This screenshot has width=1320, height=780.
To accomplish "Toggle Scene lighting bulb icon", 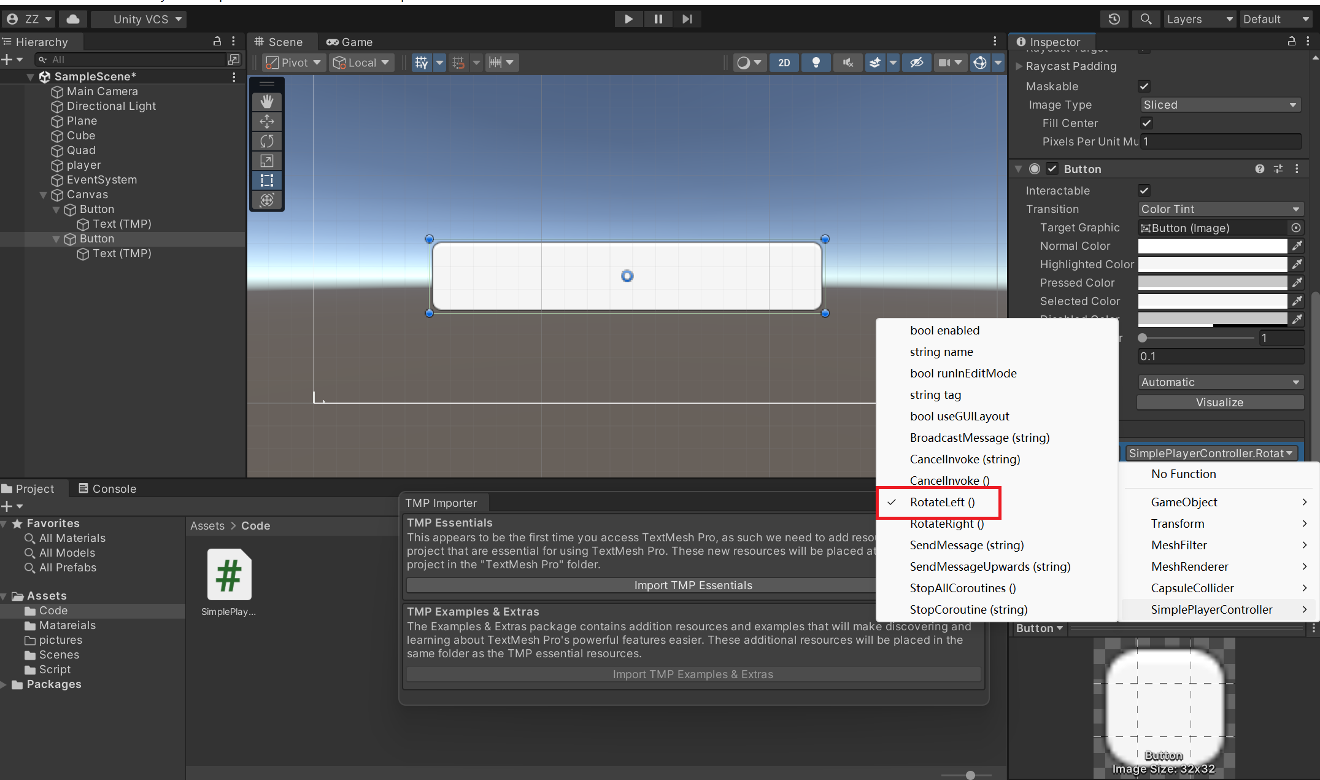I will [816, 63].
